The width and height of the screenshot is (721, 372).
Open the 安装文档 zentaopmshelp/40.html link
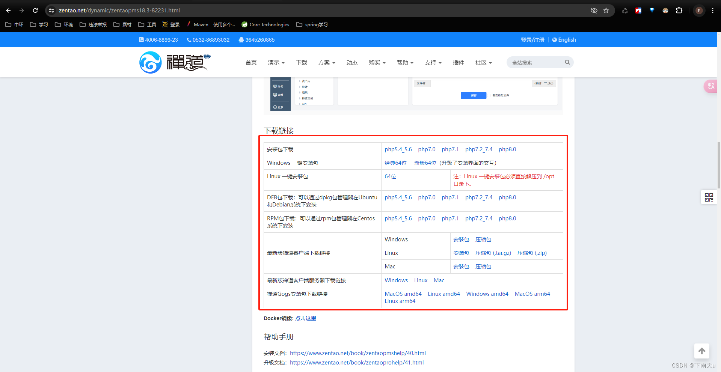click(x=357, y=353)
